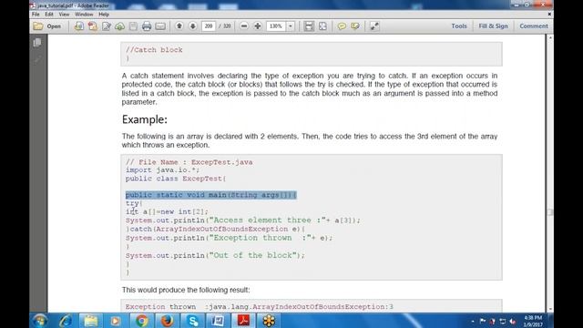
Task: Open Windows Media Player from taskbar
Action: pyautogui.click(x=116, y=320)
